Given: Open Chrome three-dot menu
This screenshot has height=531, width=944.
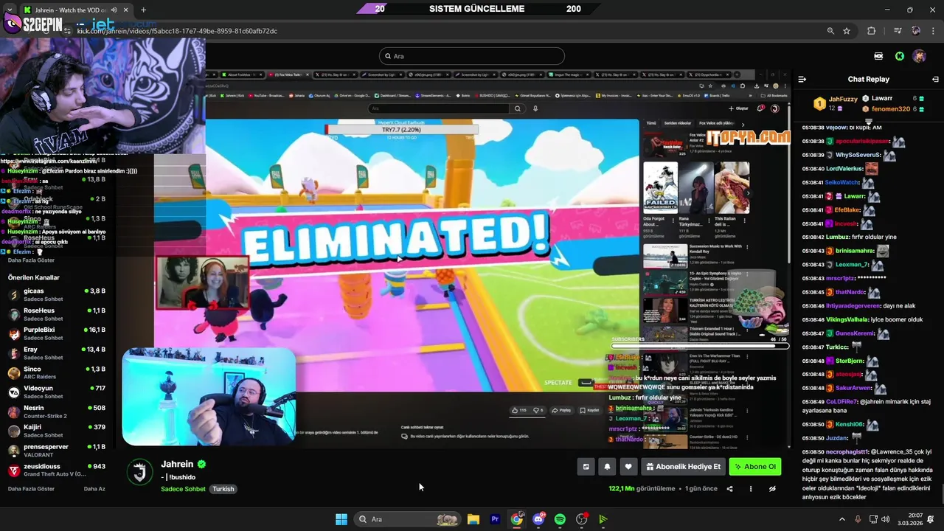Looking at the screenshot, I should tap(933, 31).
